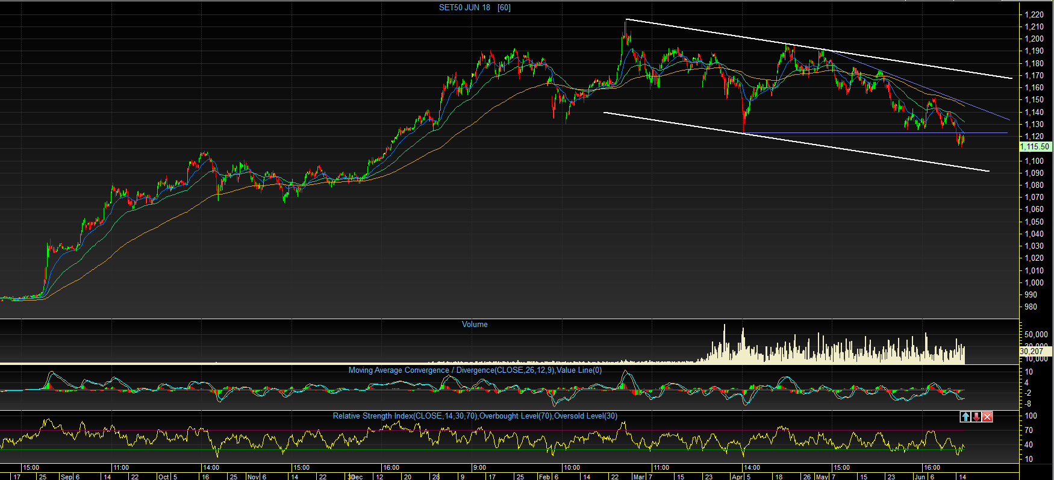Click the Oct month label on time axis

pos(164,476)
